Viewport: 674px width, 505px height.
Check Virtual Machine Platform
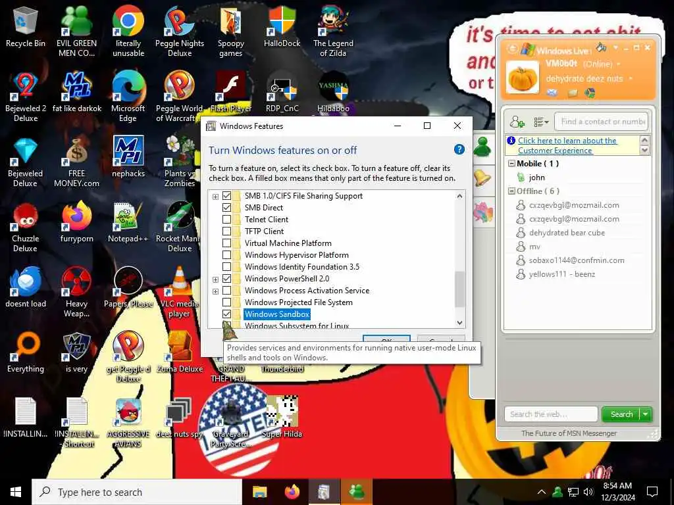click(x=226, y=243)
